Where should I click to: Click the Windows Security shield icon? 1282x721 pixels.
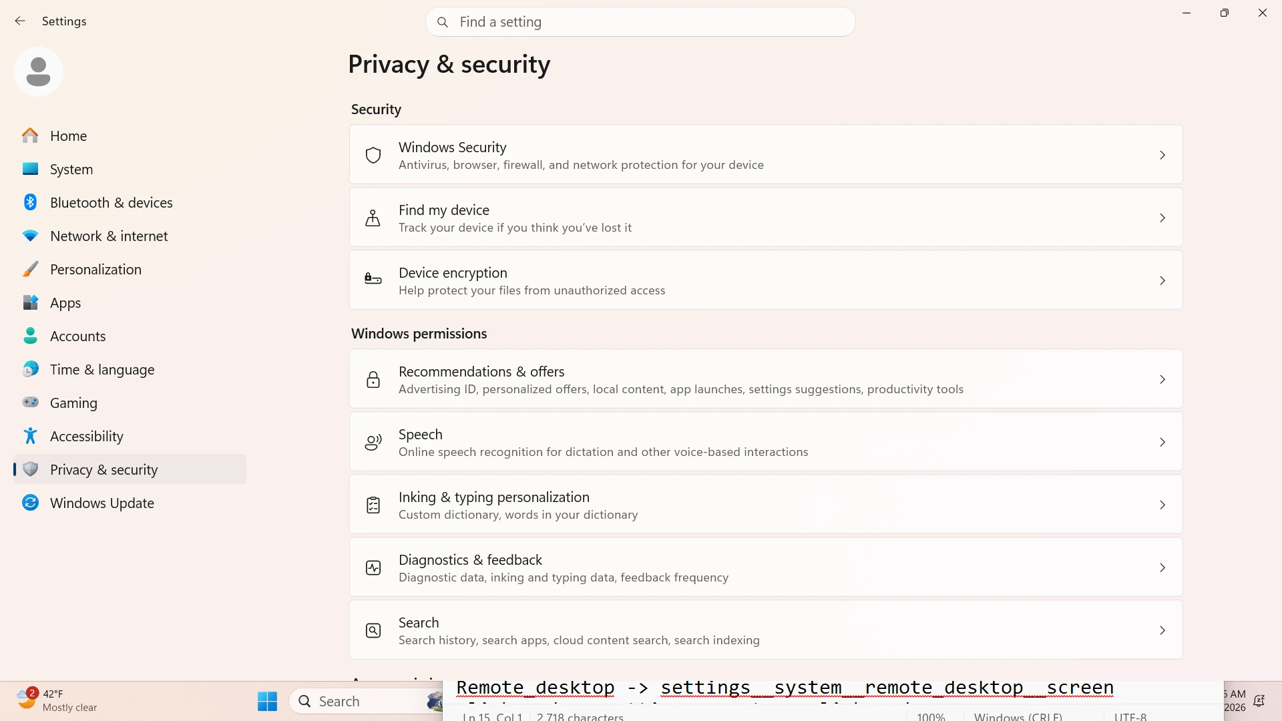tap(373, 155)
